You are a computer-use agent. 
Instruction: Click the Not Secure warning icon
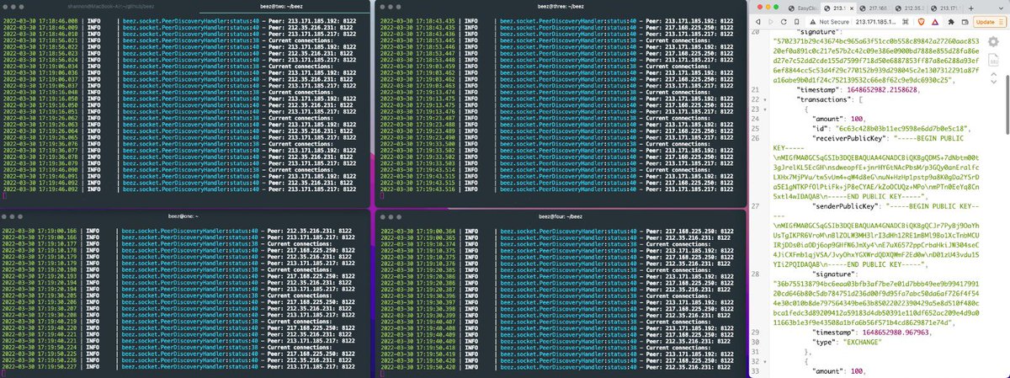point(812,22)
